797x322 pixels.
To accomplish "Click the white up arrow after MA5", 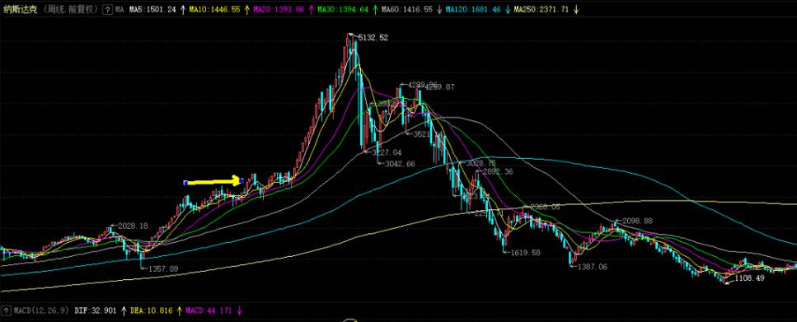I will (x=183, y=10).
